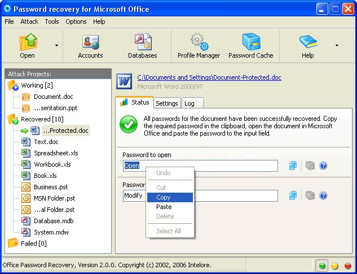
Task: Select the ...al Folder.pst project
Action: 54,210
